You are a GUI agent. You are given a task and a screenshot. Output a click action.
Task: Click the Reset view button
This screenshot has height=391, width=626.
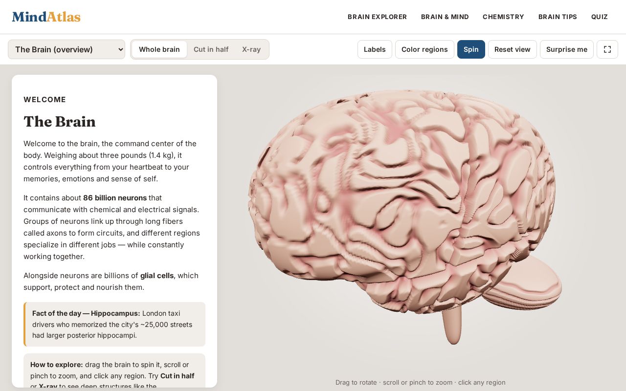512,49
